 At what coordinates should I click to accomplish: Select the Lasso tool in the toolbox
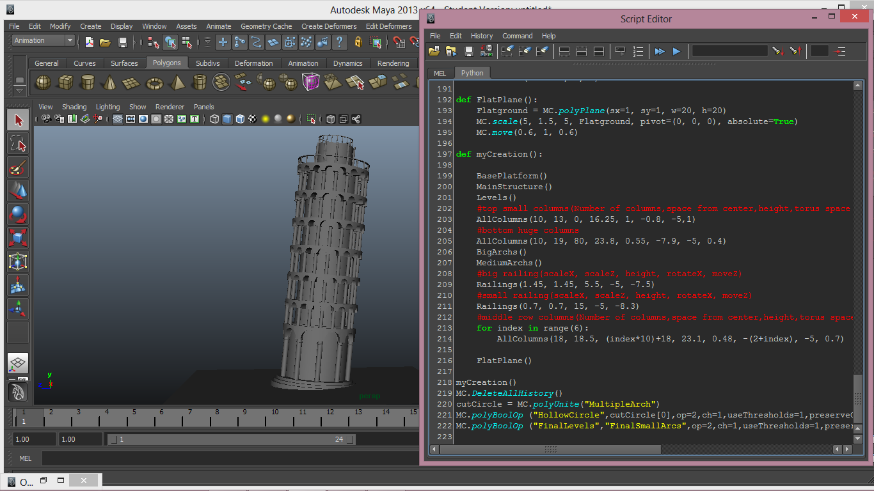[x=18, y=144]
